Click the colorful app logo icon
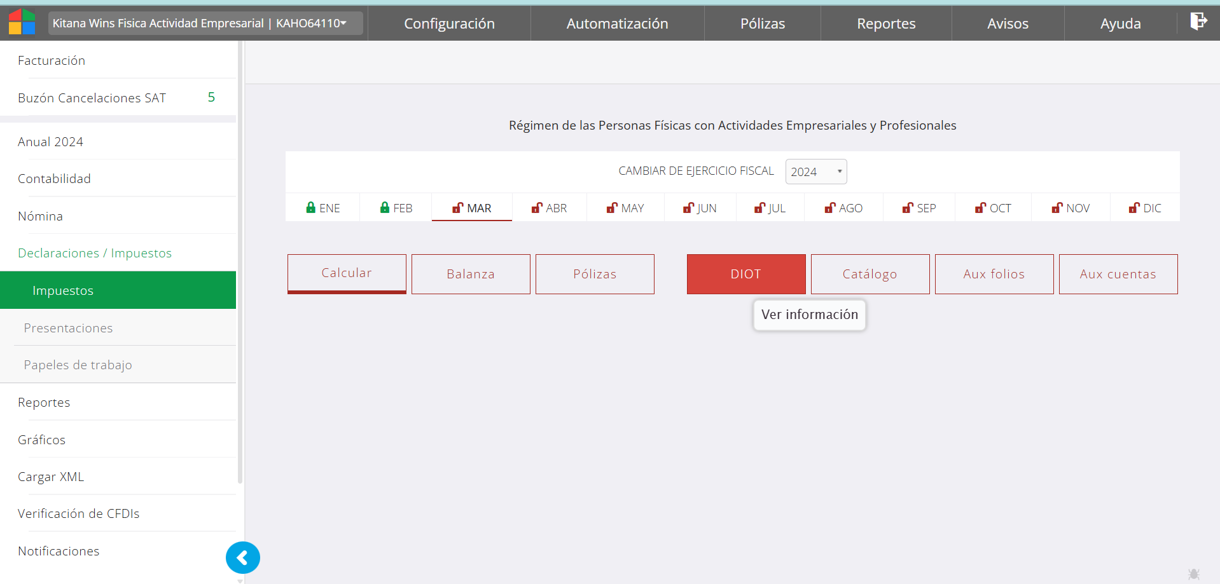 point(22,22)
